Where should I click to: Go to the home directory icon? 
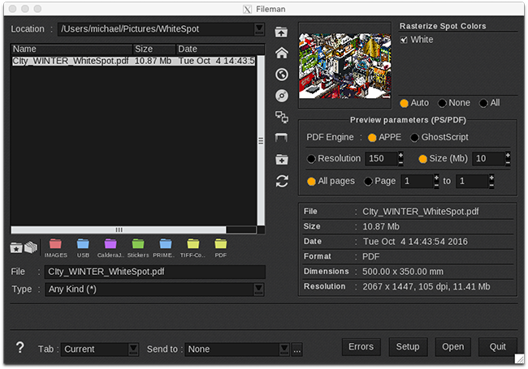282,53
